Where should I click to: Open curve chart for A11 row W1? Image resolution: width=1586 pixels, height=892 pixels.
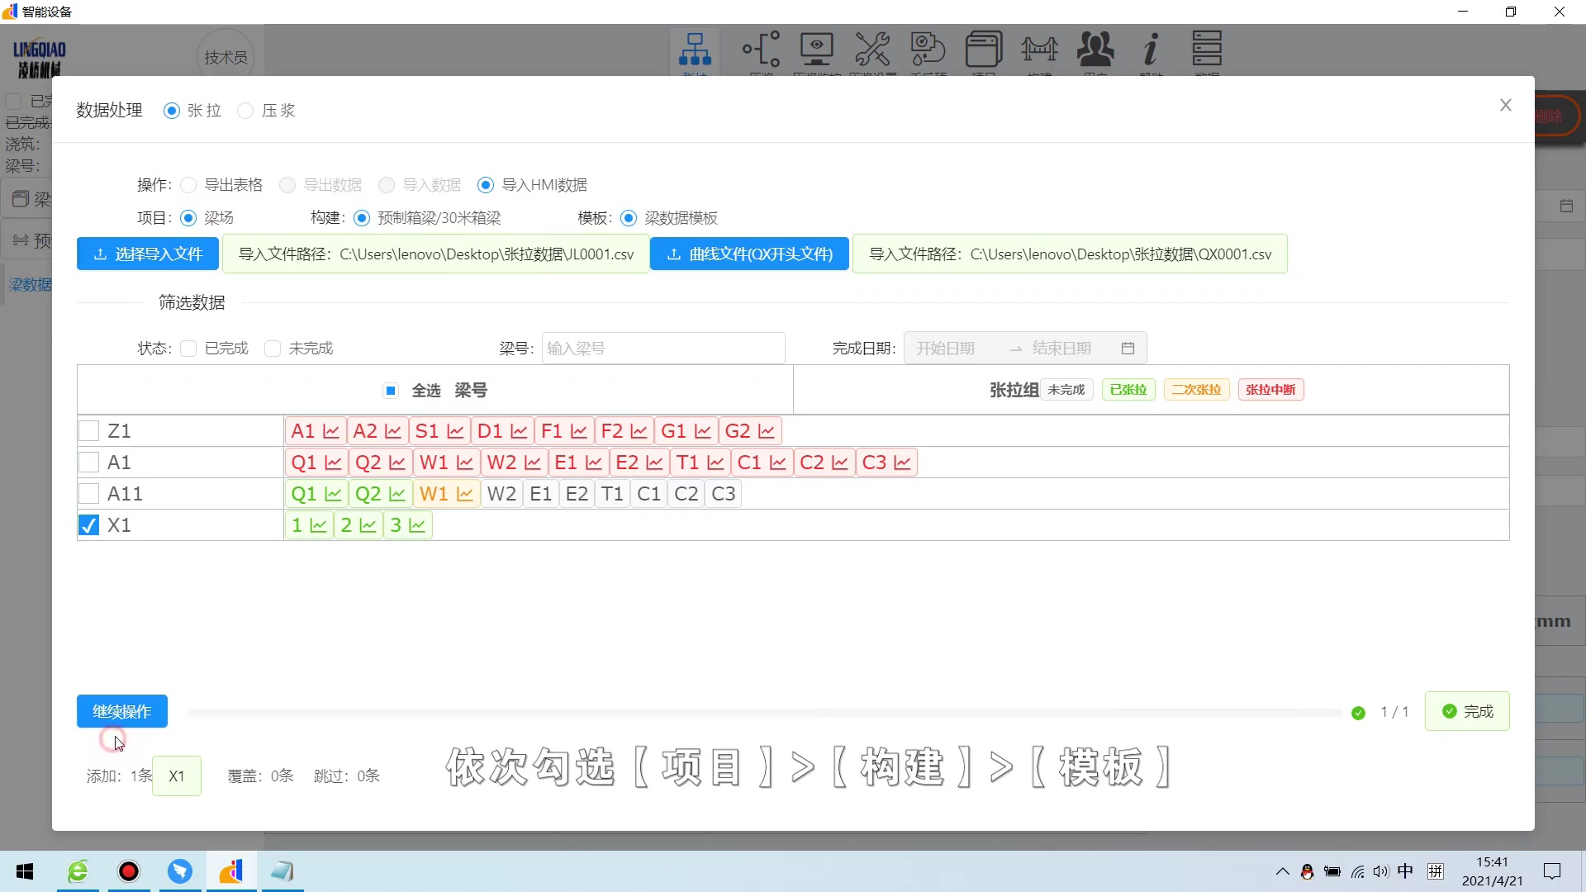pos(465,494)
